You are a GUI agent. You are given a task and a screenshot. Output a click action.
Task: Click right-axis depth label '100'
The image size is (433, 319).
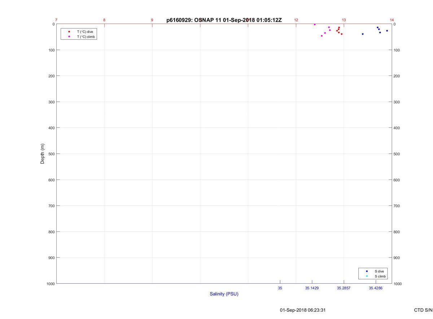tap(397, 50)
